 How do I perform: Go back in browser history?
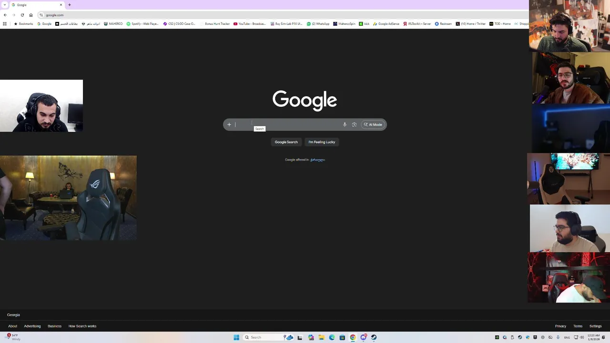(5, 15)
